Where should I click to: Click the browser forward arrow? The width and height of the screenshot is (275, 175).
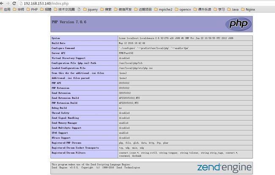pyautogui.click(x=8, y=3)
